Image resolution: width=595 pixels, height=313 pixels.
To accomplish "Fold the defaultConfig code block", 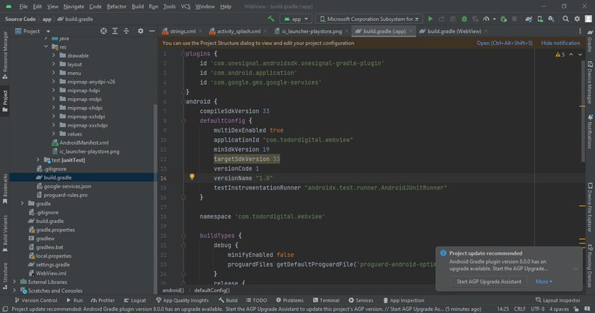I will pos(184,121).
